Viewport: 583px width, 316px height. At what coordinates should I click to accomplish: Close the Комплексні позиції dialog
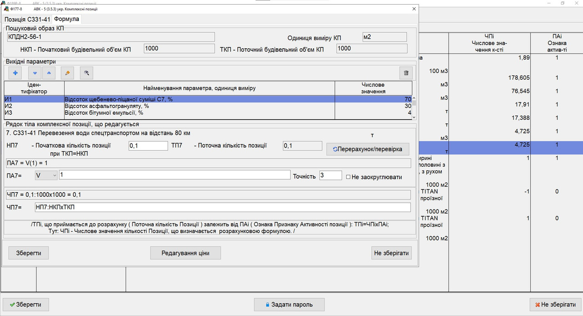(414, 9)
